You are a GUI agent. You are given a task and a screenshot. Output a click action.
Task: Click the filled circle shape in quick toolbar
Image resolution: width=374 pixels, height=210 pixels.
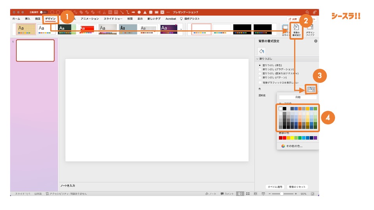139,12
